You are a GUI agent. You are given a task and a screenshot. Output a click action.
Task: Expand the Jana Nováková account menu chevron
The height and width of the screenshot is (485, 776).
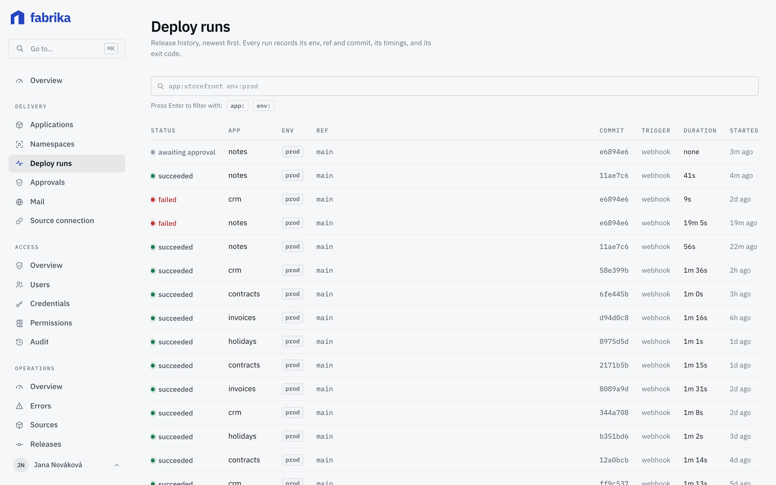117,465
